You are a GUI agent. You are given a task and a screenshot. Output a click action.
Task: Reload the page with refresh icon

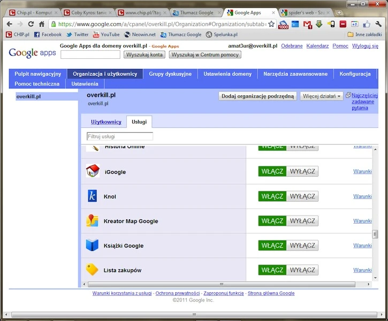[31, 24]
